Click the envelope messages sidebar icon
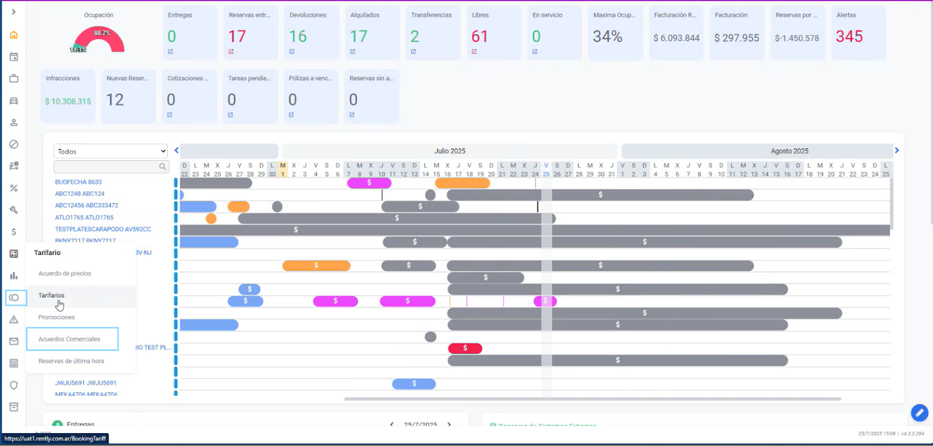This screenshot has height=446, width=933. pos(14,341)
